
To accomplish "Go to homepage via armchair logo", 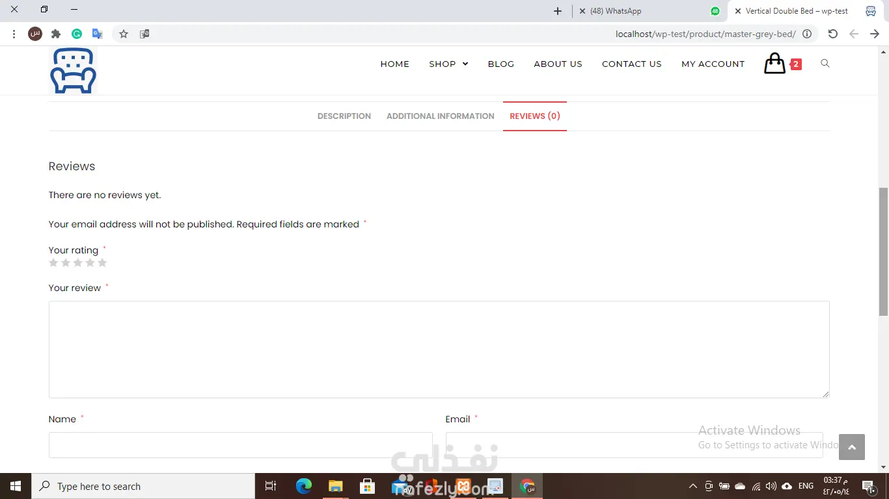I will pos(73,70).
